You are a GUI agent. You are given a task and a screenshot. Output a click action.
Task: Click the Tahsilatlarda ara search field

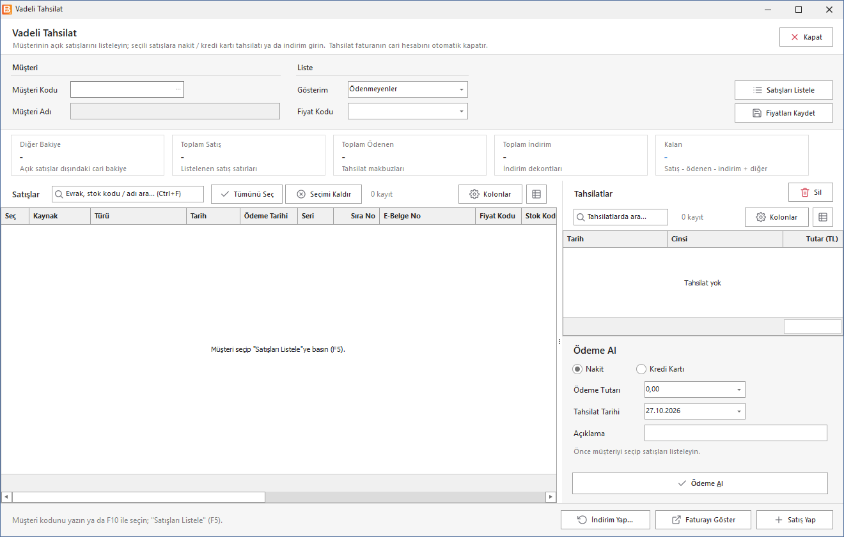[x=621, y=217]
